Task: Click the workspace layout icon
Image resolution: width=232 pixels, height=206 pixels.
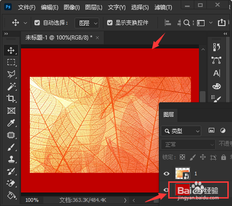Action: tap(201, 23)
